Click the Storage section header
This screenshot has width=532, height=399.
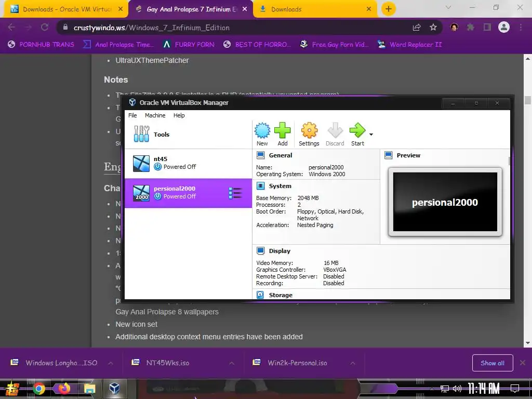(x=281, y=295)
